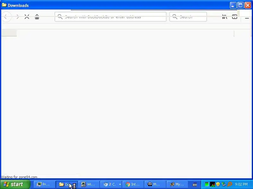Viewport: 253px width, 189px height.
Task: Close the Downloads window
Action: click(248, 5)
